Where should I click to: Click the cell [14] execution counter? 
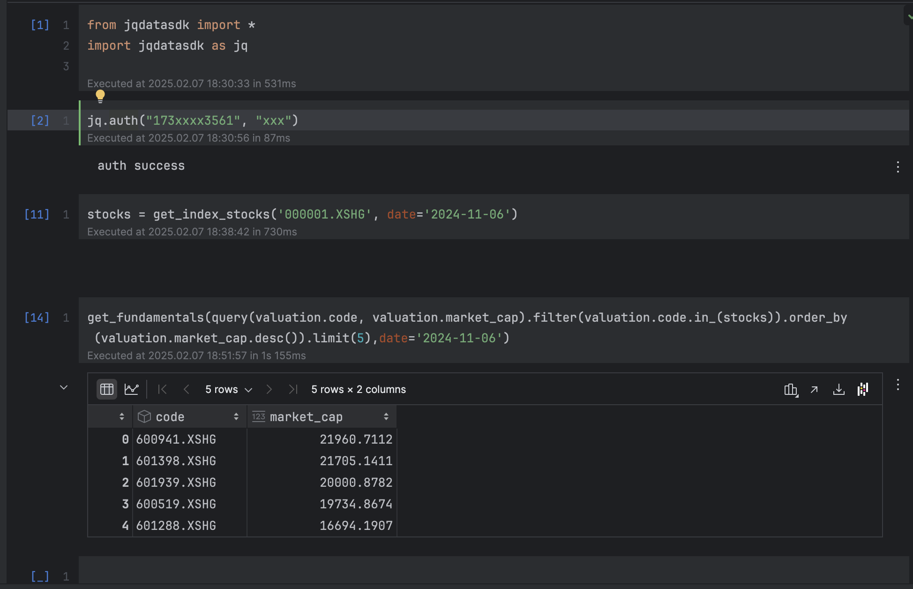click(37, 317)
